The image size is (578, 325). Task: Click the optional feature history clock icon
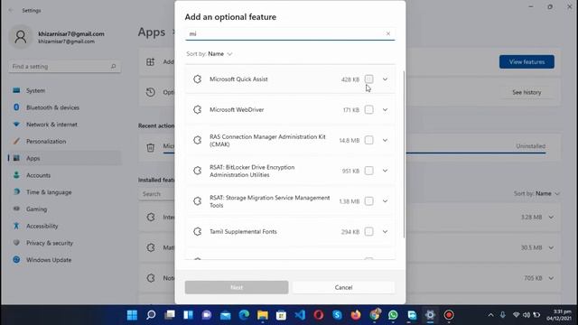[151, 92]
